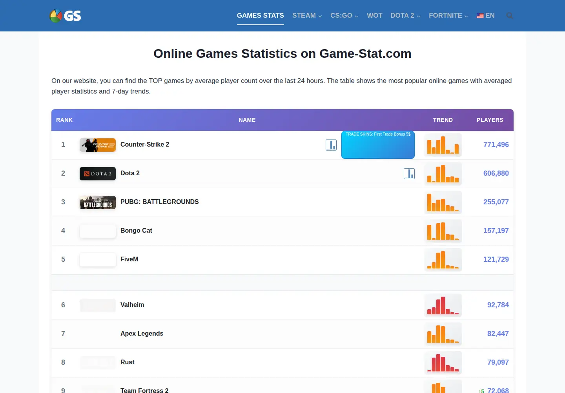The image size is (565, 393).
Task: Click the Dota 2 game thumbnail
Action: click(x=98, y=174)
